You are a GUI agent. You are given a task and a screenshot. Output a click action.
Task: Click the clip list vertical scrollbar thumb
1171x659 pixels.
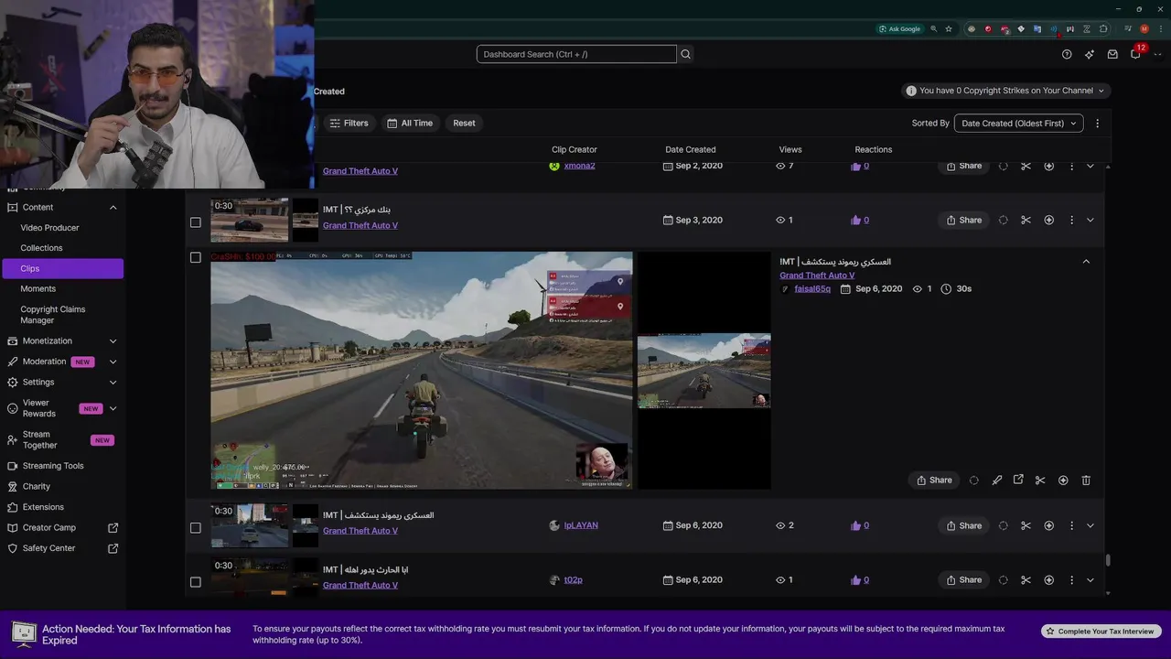1108,560
